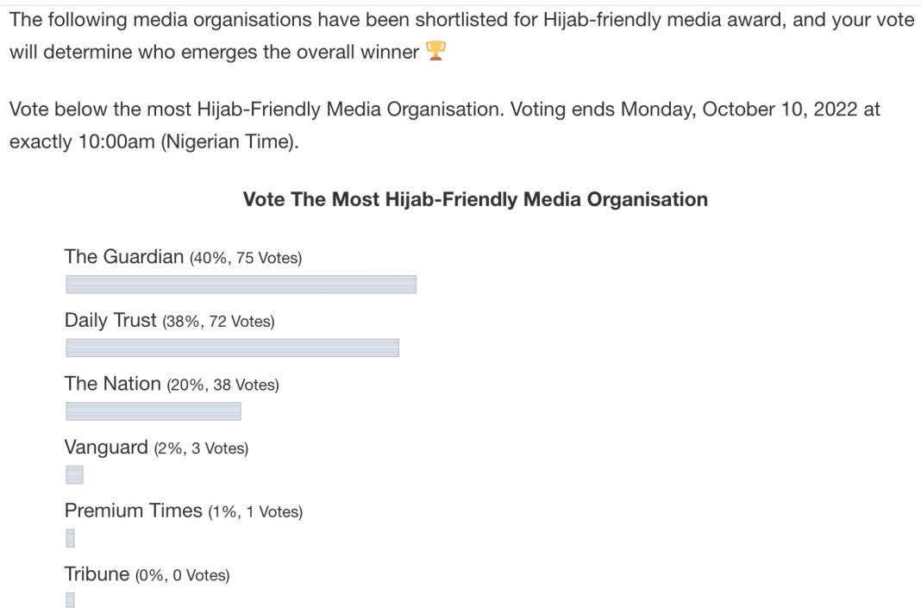Click Daily Trust "38%, 72 Votes" count
921x608 pixels.
pos(218,323)
